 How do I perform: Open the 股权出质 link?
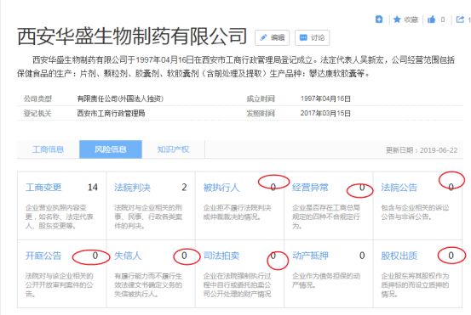[399, 256]
